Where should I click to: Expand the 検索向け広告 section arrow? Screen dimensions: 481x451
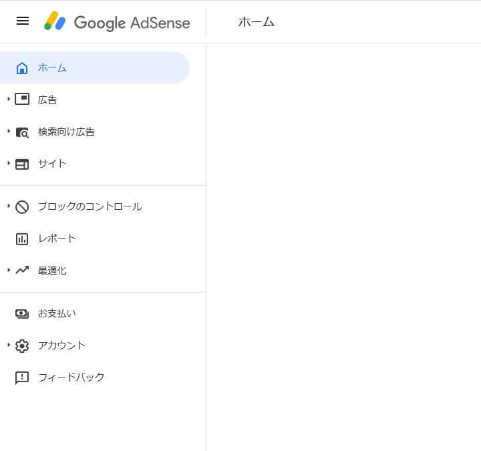[9, 132]
